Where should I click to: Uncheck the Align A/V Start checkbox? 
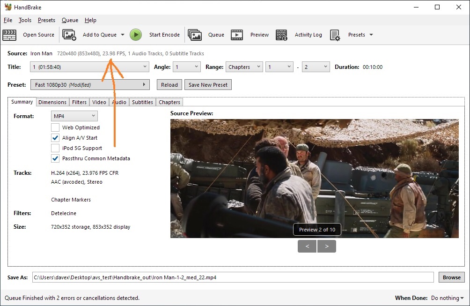tap(55, 138)
